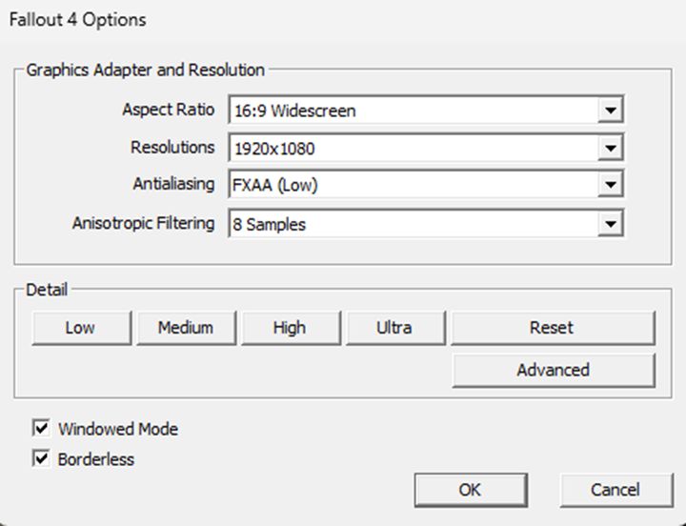Expand the Anisotropic Filtering dropdown arrow
Viewport: 686px width, 526px height.
click(x=610, y=224)
